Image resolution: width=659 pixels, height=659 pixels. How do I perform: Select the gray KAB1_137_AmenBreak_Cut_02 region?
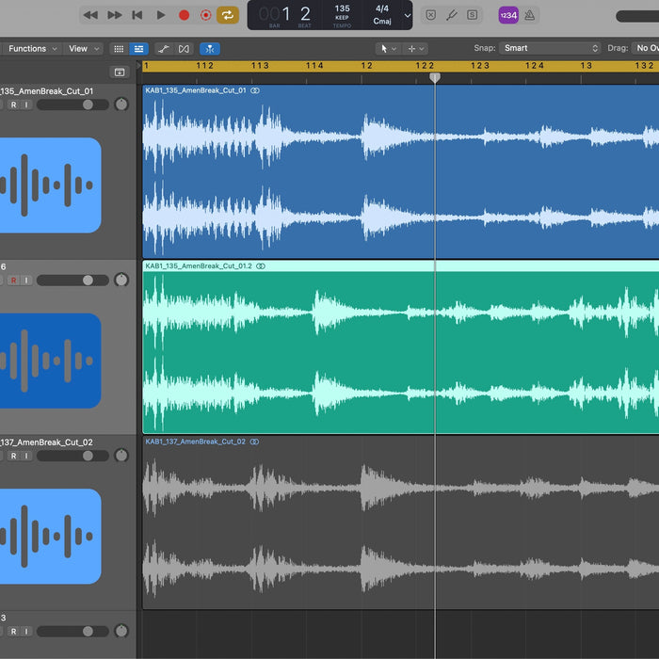coord(400,522)
